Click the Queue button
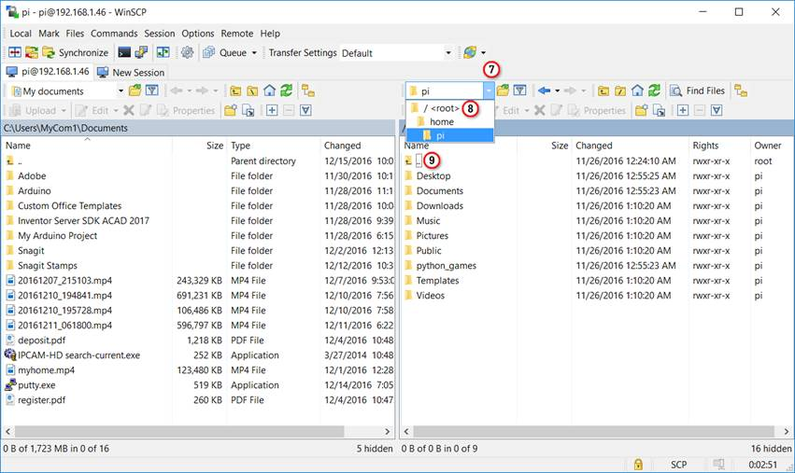The height and width of the screenshot is (473, 795). (x=224, y=52)
